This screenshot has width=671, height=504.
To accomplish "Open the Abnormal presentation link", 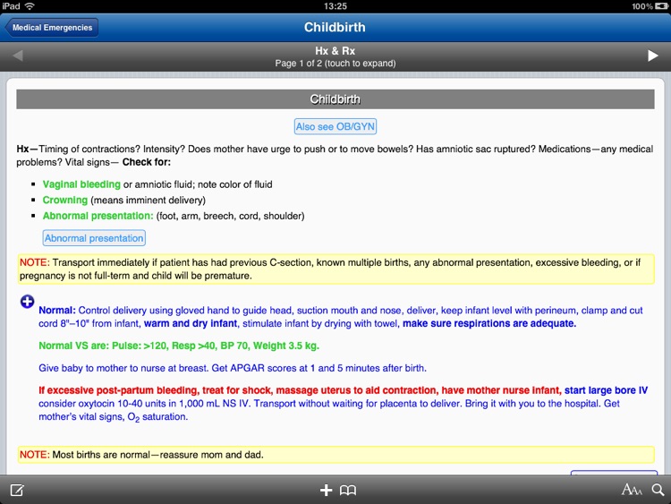I will click(94, 238).
